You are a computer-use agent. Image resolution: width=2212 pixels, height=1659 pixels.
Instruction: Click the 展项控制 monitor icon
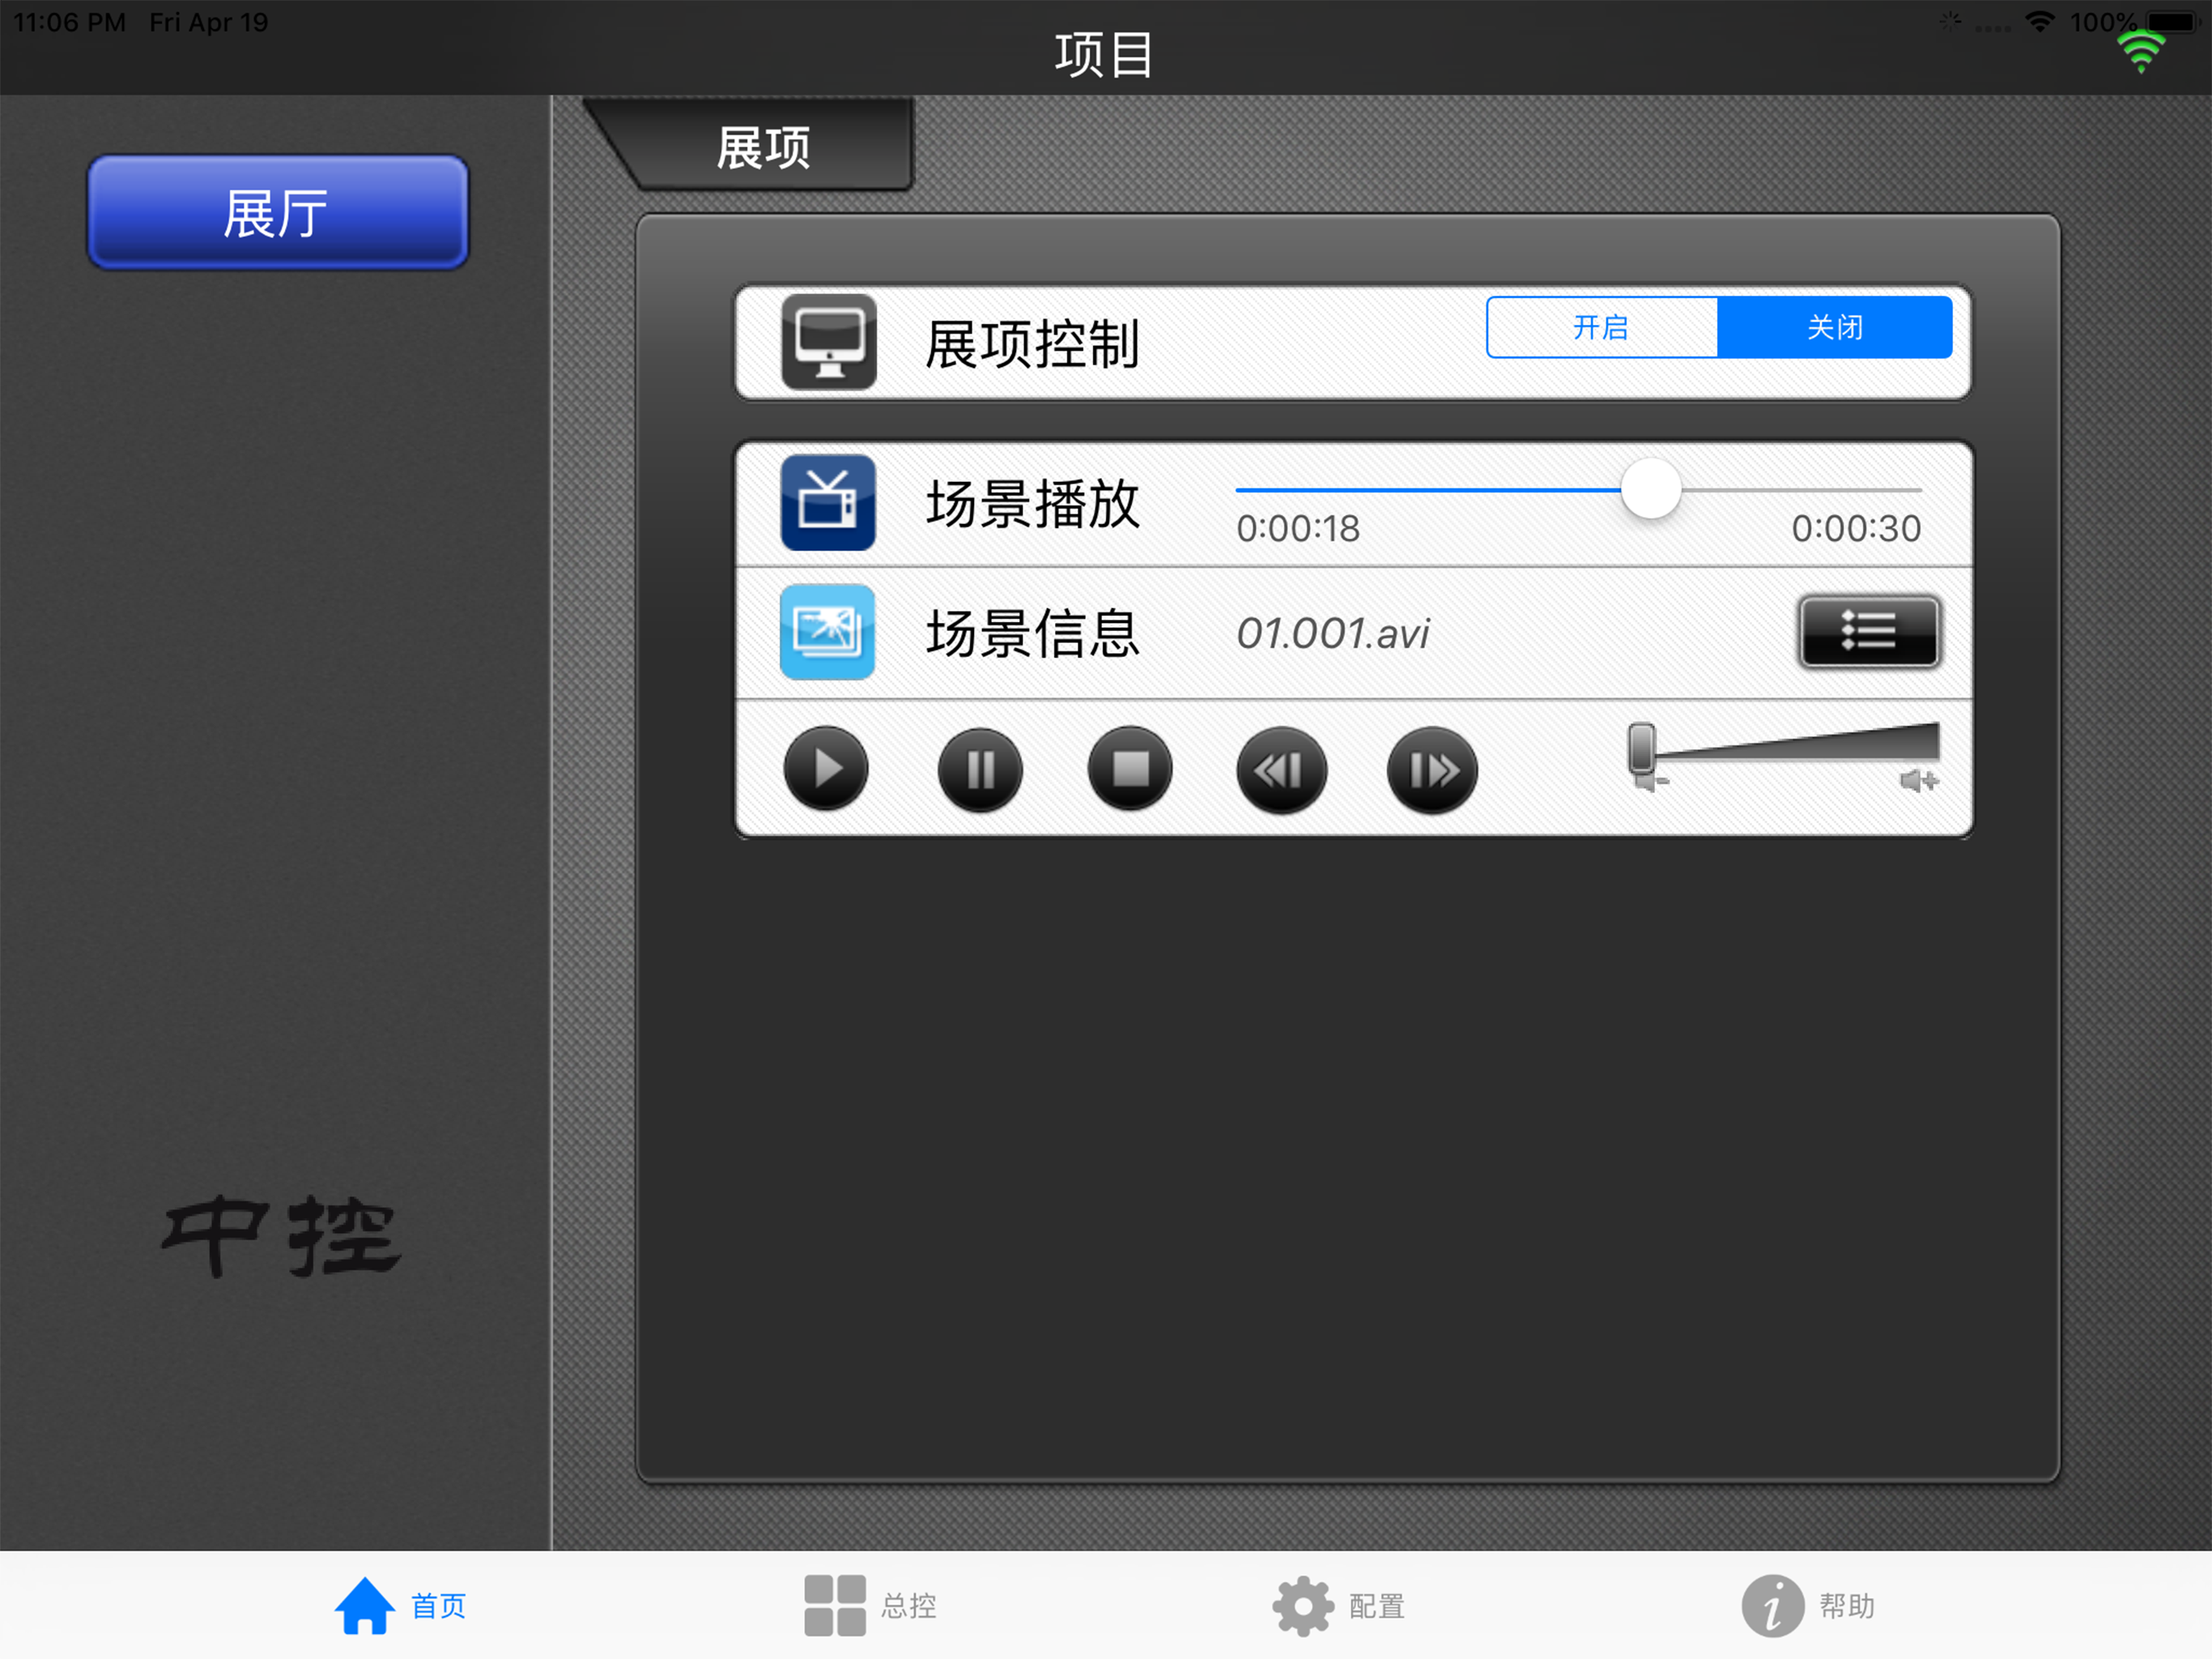point(829,341)
